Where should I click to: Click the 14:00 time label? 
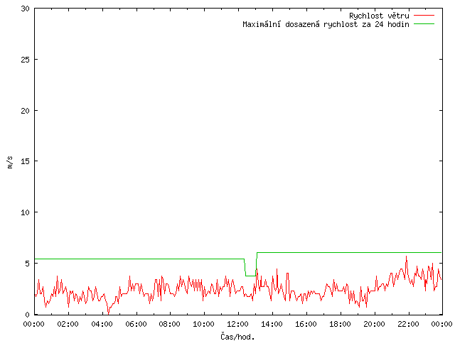pyautogui.click(x=272, y=324)
